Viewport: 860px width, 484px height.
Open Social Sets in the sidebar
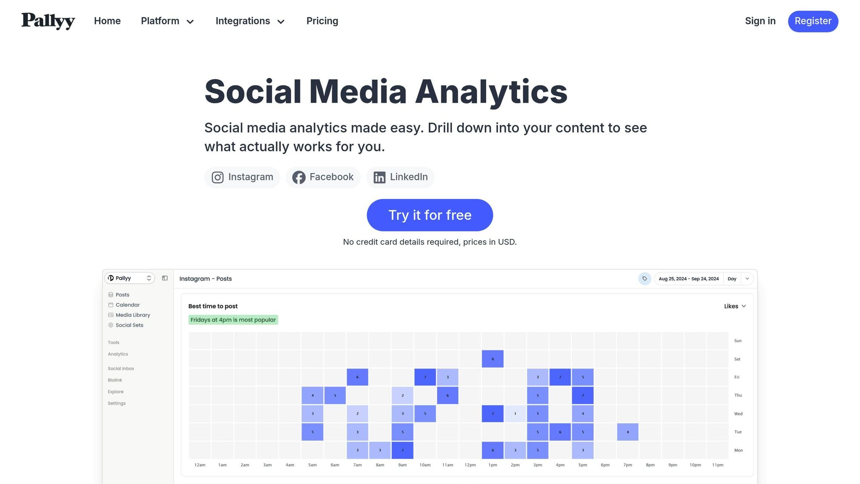[129, 325]
